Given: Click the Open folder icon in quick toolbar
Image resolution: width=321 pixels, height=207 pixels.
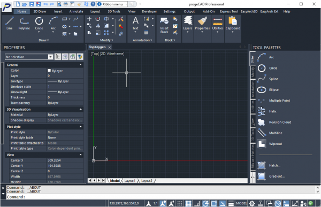Looking at the screenshot, I should 25,4.
